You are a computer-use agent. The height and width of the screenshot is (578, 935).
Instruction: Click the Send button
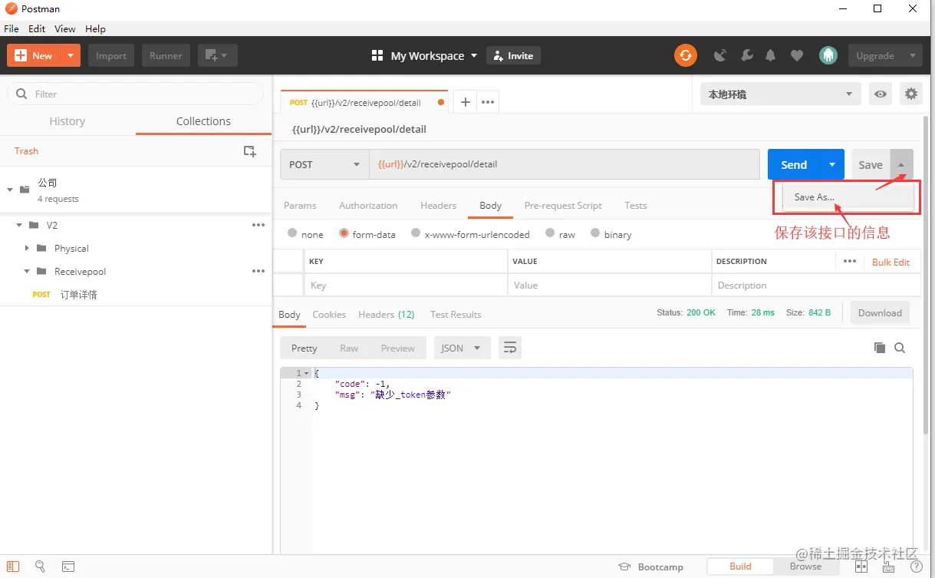click(794, 164)
